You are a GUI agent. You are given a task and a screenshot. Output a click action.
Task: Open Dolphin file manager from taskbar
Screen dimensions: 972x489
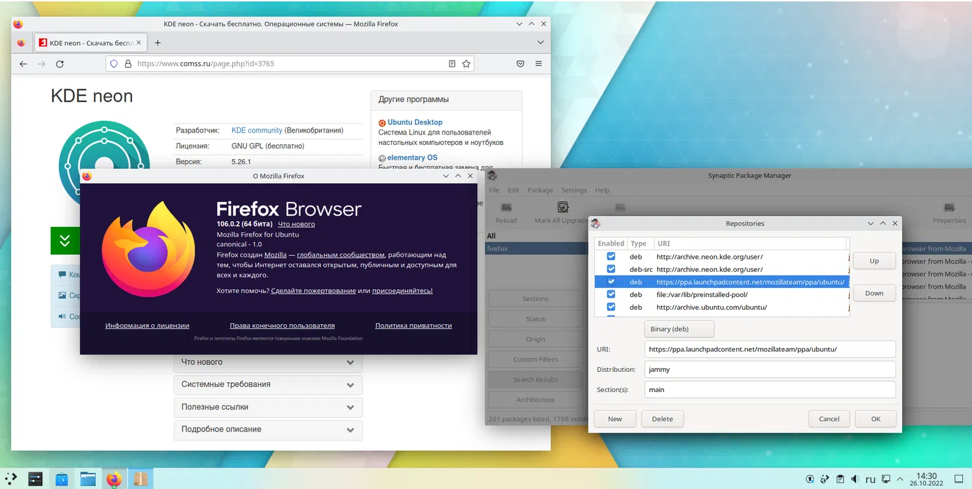tap(88, 479)
